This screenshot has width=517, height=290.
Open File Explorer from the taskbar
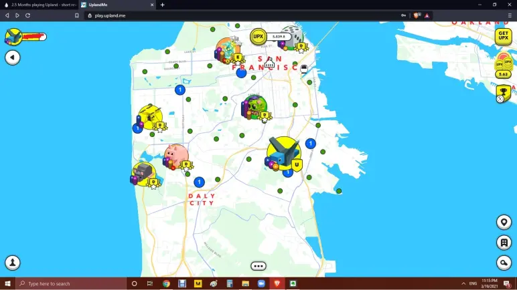tap(245, 283)
